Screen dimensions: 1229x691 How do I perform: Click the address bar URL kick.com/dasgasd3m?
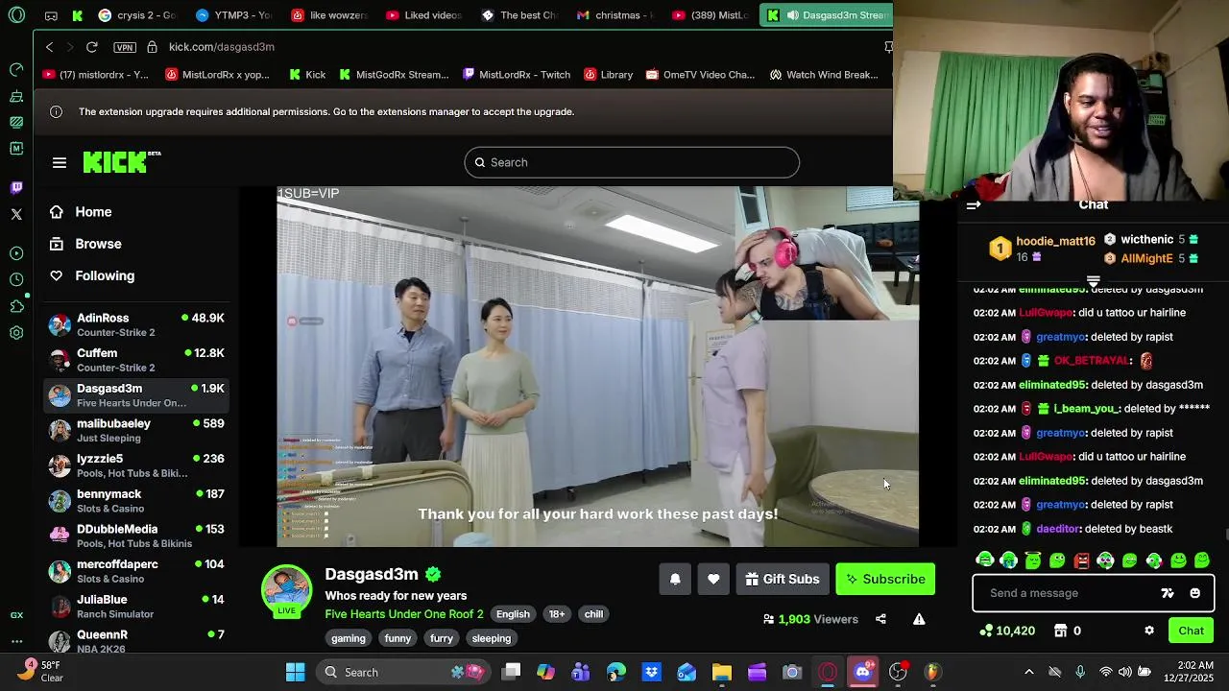(x=222, y=47)
